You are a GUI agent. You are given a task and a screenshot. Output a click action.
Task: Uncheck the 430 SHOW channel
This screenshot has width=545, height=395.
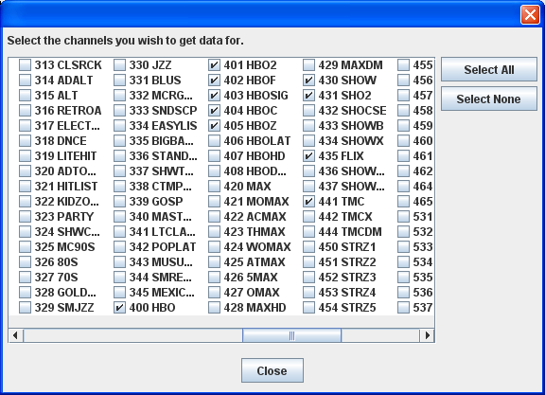click(x=308, y=81)
